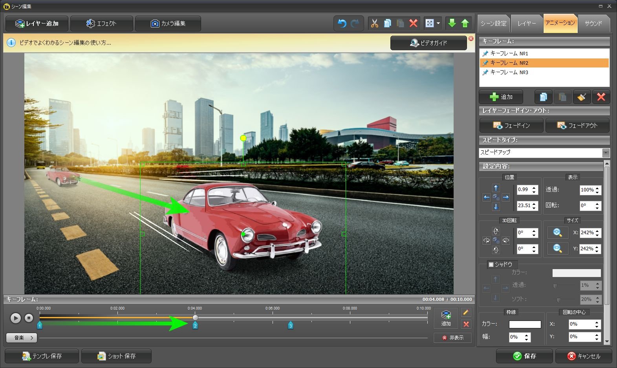Open the スピードアップ speed type dropdown
617x368 pixels.
544,153
